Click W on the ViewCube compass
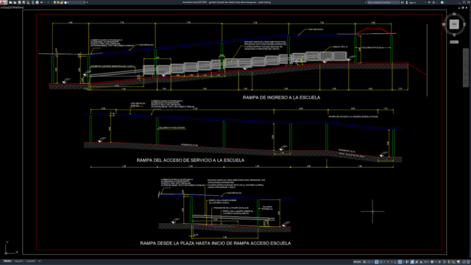Image resolution: width=471 pixels, height=265 pixels. (444, 24)
